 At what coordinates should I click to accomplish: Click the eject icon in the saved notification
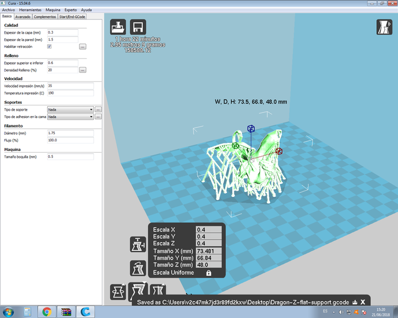pyautogui.click(x=355, y=302)
